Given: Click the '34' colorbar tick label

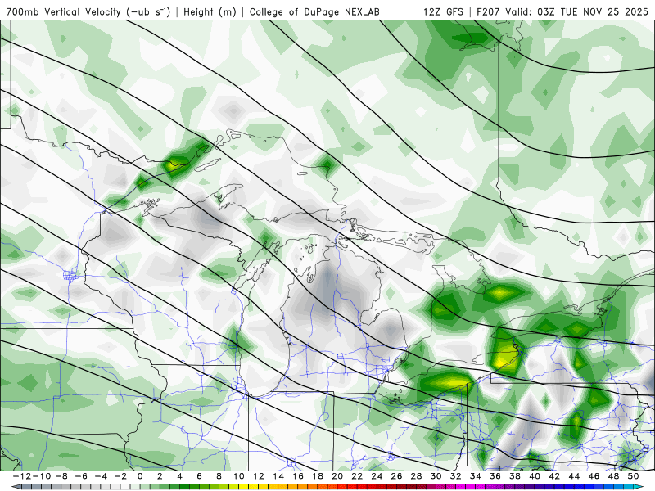Looking at the screenshot, I should [x=476, y=476].
